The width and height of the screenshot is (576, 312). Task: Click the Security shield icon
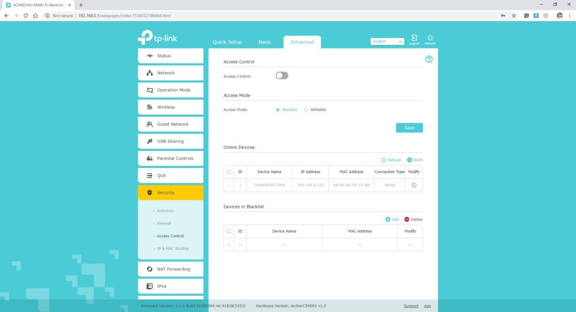point(150,193)
